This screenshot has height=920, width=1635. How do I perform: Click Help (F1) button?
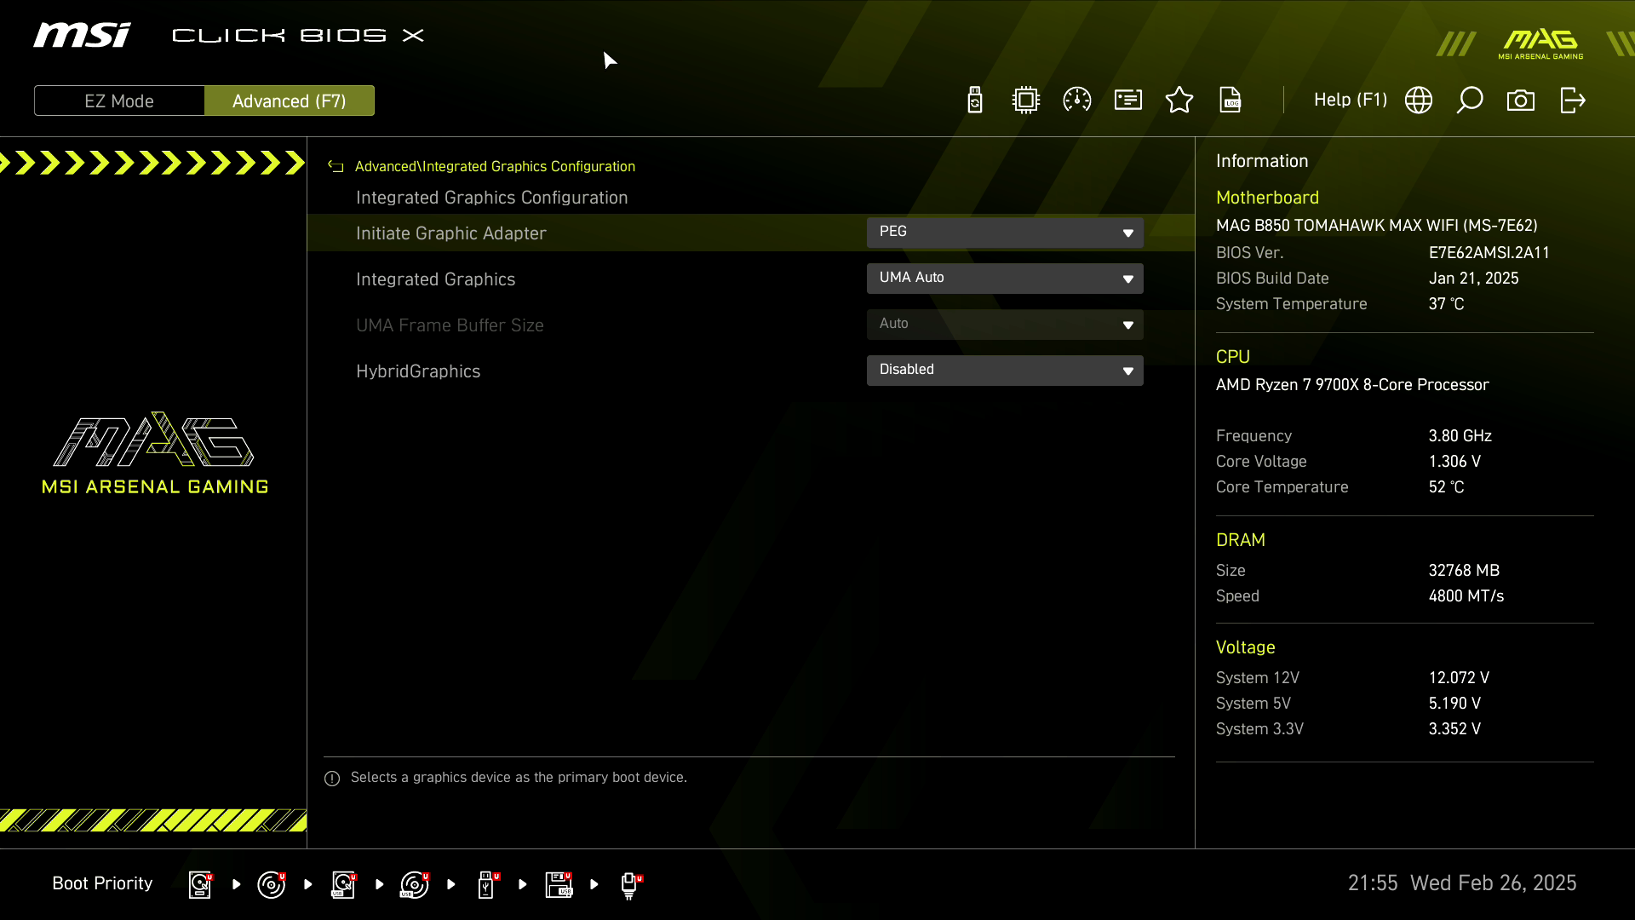point(1350,101)
